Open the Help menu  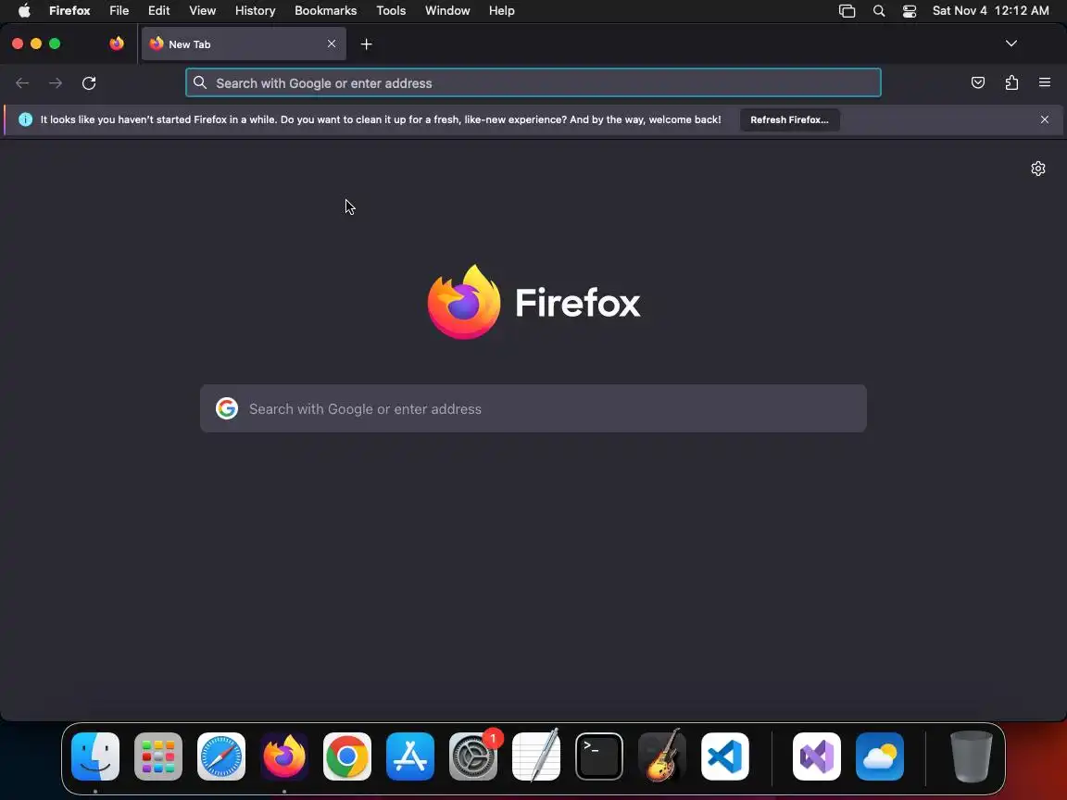tap(501, 11)
